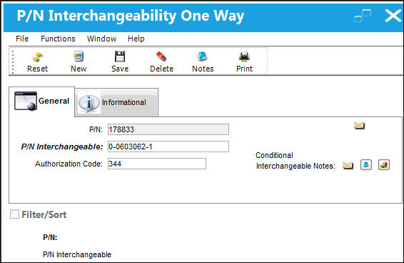Screen dimensions: 404x263
Task: Delete the record via Delete icon
Action: pos(161,62)
